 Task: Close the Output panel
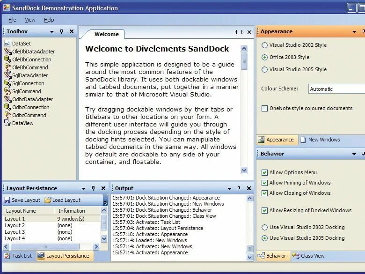pyautogui.click(x=249, y=188)
